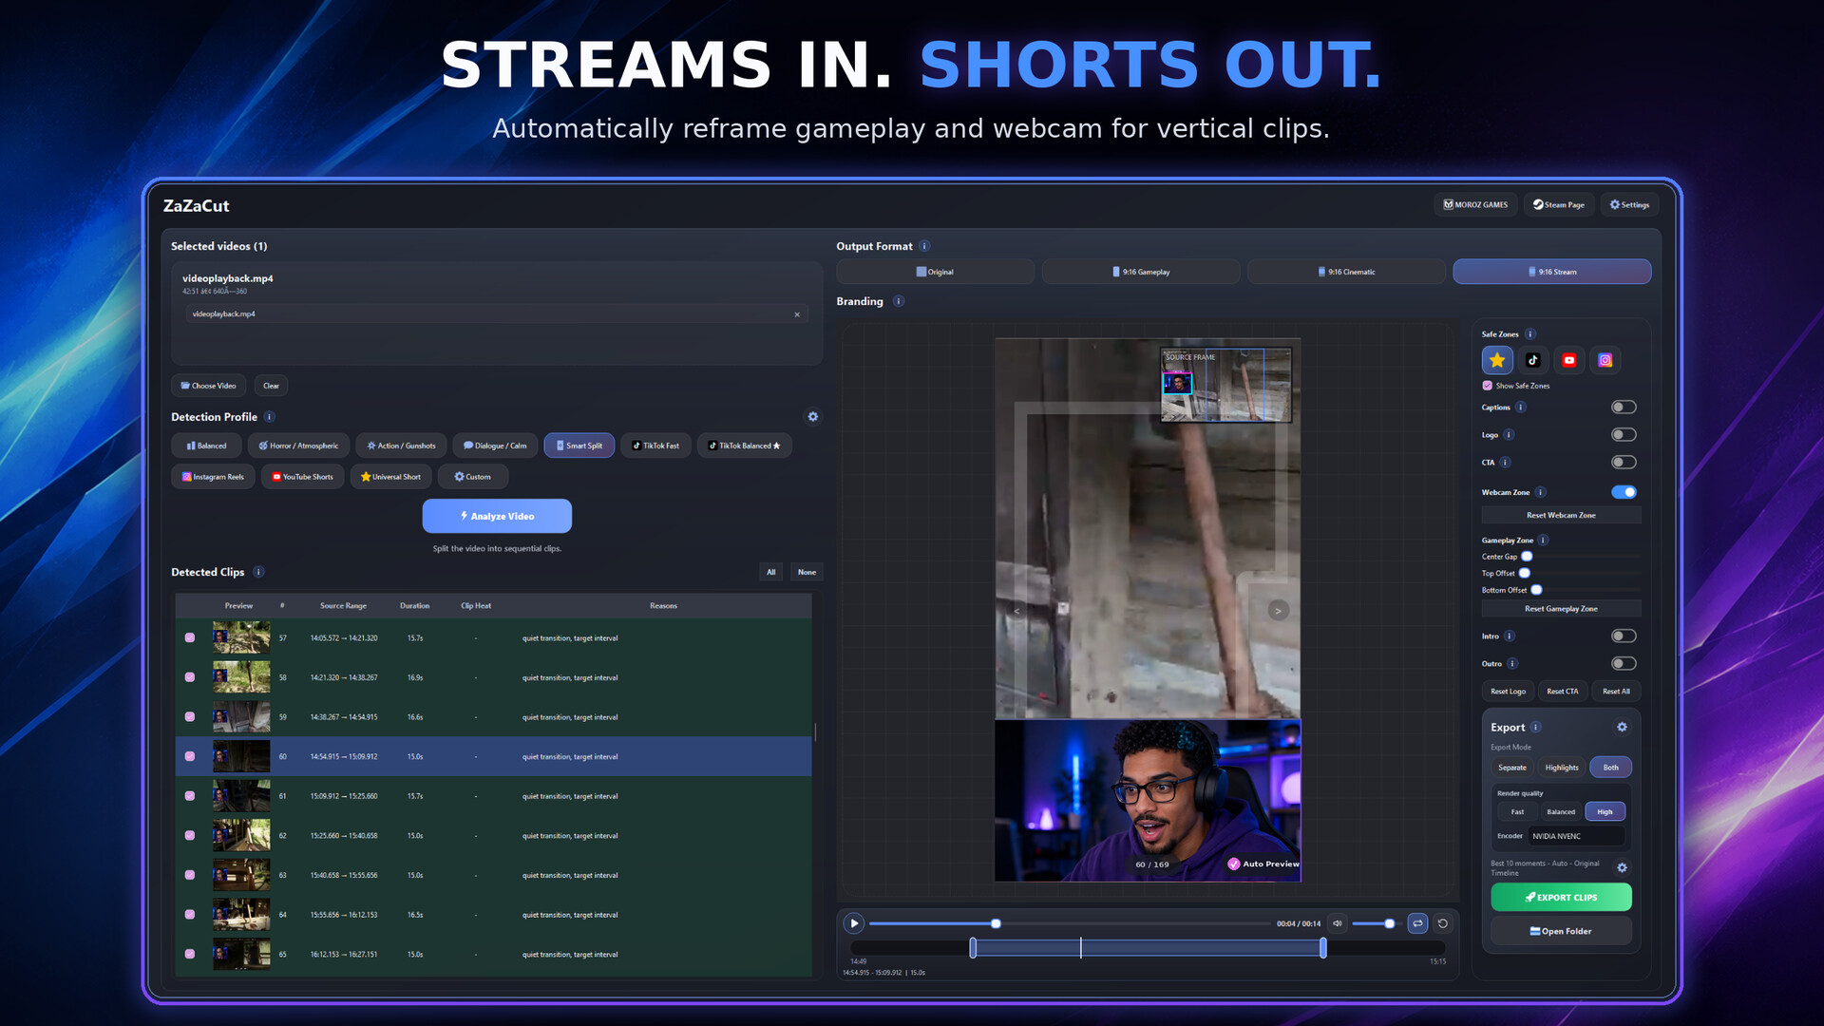Show info for Detected Clips

click(x=258, y=572)
